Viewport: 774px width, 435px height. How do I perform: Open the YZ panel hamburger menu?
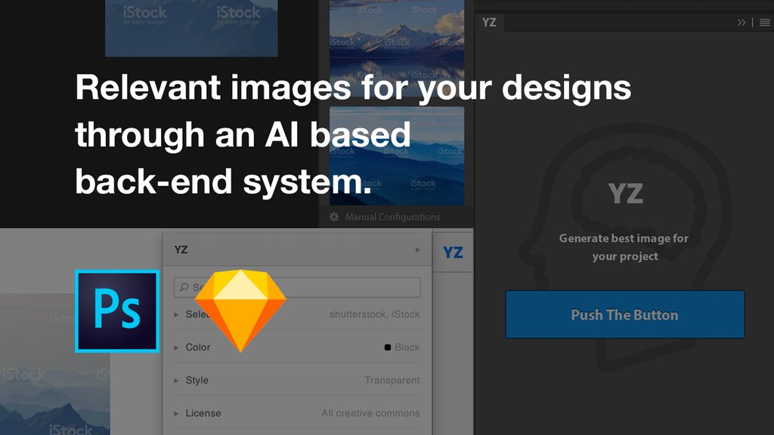coord(765,23)
